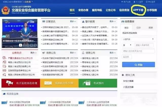Click the plate icon beside 互联网预选号牌号池公布
Image resolution: width=162 pixels, height=107 pixels.
[x=4, y=70]
